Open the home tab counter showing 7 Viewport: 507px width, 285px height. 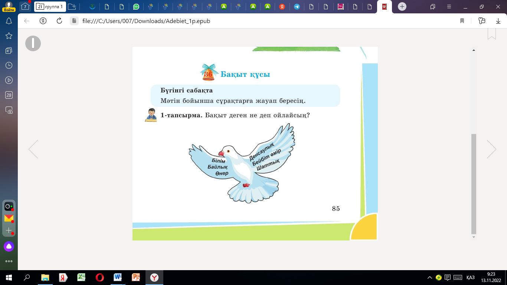pos(25,7)
